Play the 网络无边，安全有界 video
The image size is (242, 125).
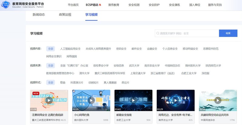click(176, 100)
